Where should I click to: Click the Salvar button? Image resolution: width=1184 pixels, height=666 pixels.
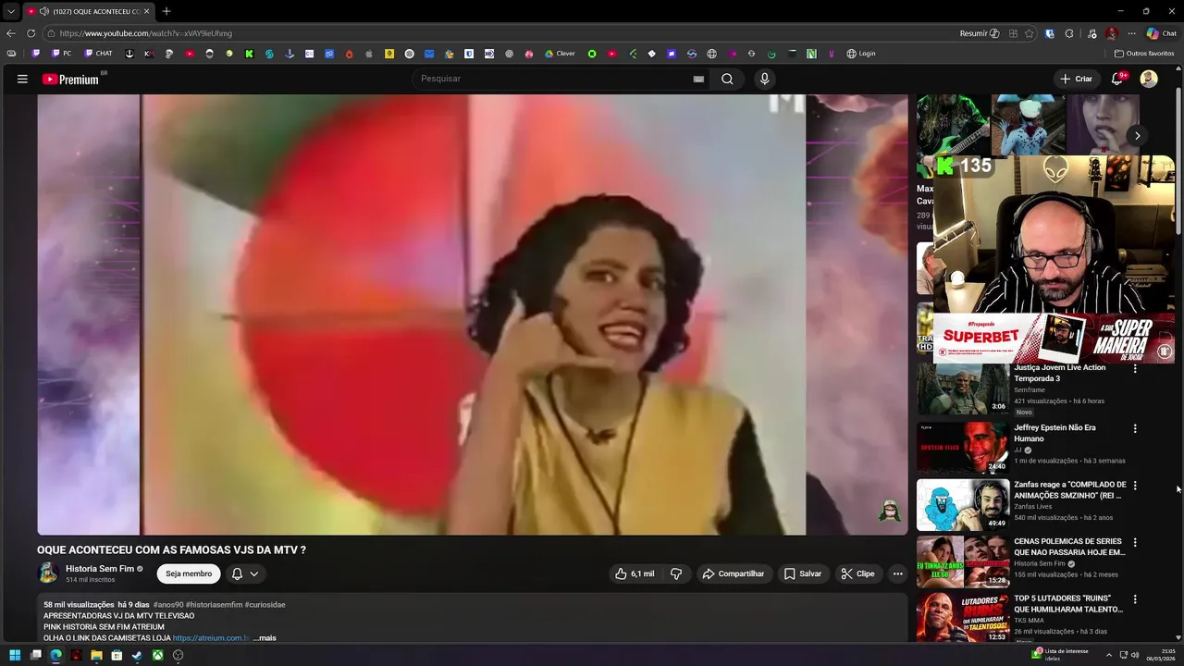(x=803, y=573)
